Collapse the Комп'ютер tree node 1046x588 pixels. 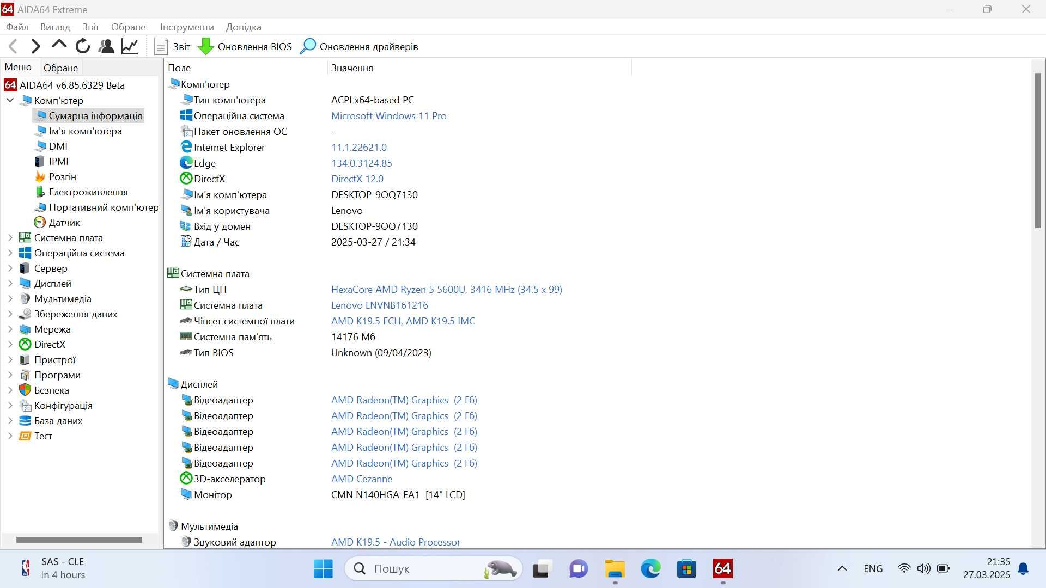tap(10, 100)
